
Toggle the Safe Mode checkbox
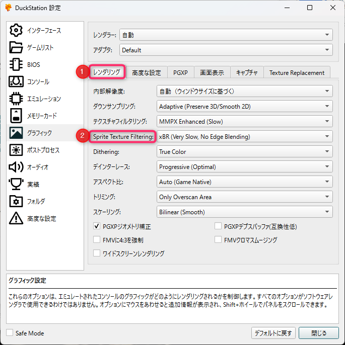pos(10,333)
